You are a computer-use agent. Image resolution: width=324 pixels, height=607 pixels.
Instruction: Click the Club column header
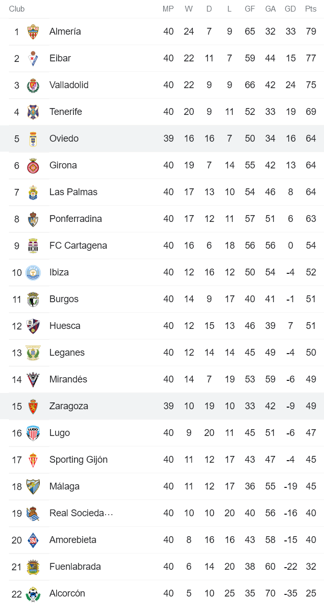14,8
